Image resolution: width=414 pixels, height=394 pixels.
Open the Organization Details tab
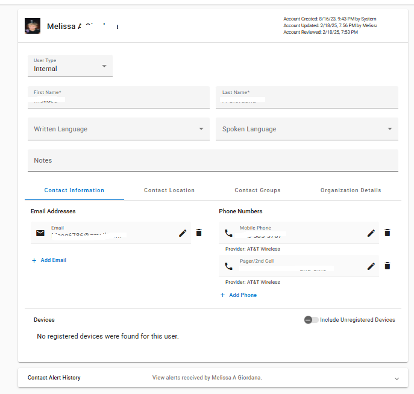click(351, 190)
